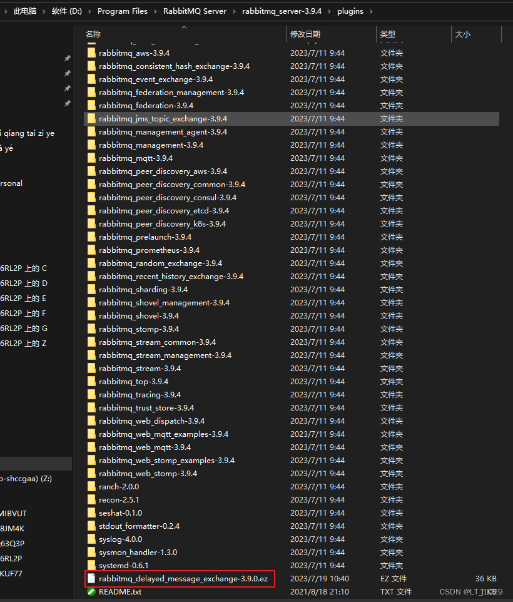
Task: Select rabbitmq_web_dispatch-3.9.4 file name
Action: (x=151, y=421)
